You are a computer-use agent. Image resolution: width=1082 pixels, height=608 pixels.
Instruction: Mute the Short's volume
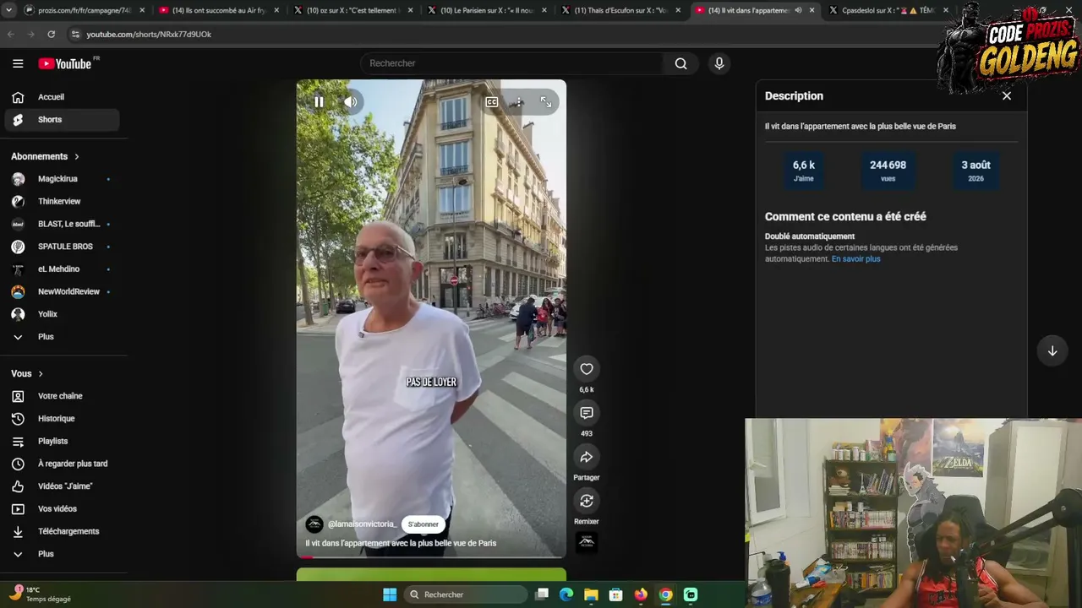[x=350, y=102]
